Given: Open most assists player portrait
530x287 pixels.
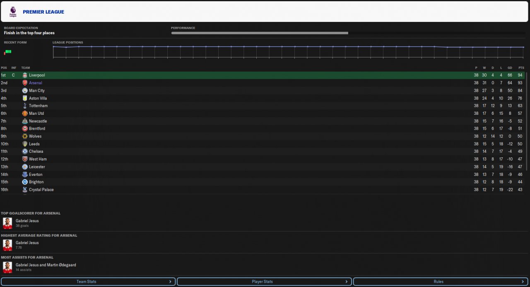Looking at the screenshot, I should tap(7, 268).
